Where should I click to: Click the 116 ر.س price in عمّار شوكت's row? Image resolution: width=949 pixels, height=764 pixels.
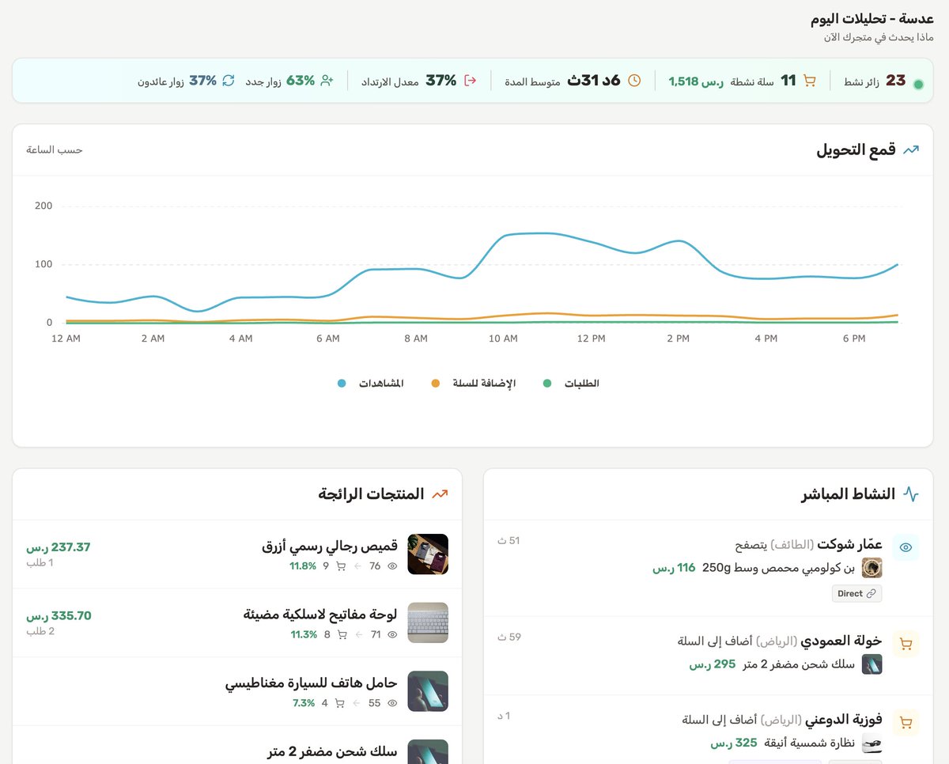(x=674, y=568)
